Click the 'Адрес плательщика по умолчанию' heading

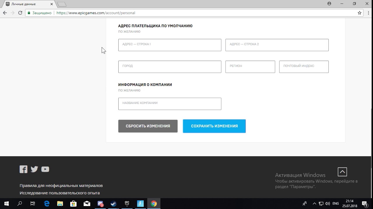click(155, 26)
